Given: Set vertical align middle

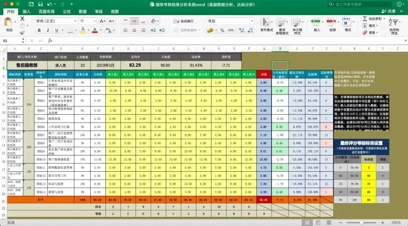Looking at the screenshot, I should 134,21.
